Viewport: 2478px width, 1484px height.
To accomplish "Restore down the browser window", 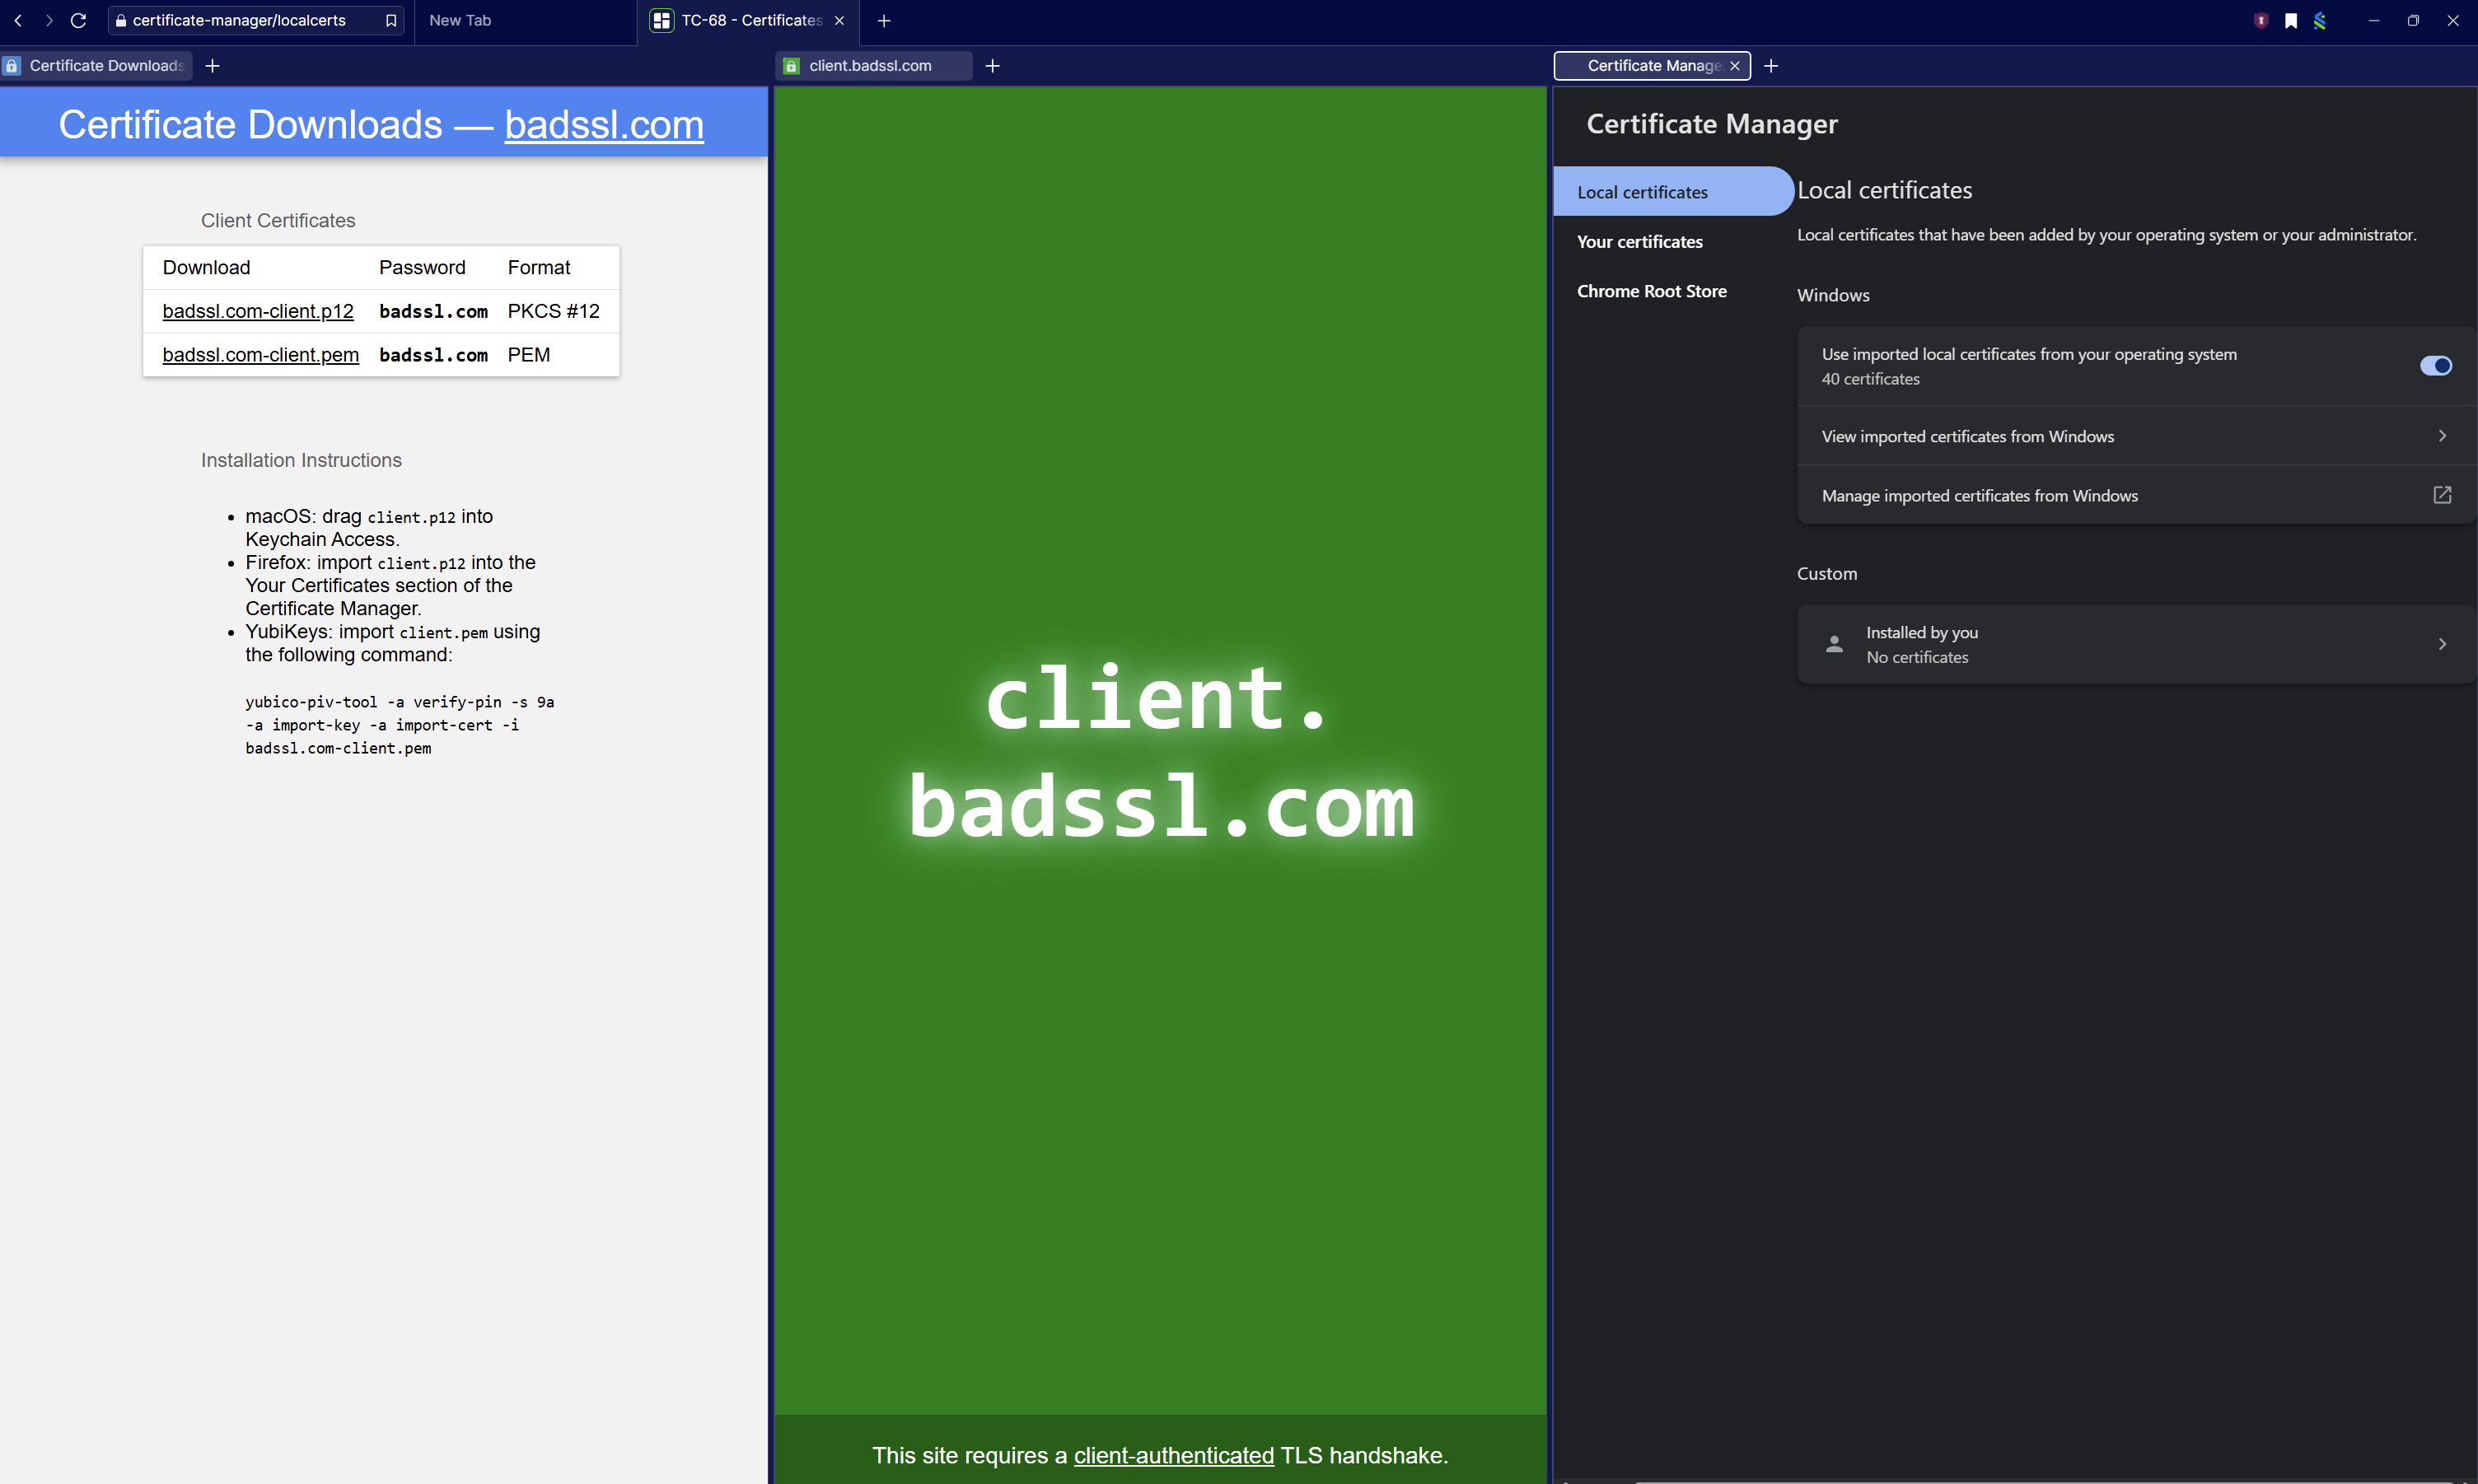I will tap(2412, 20).
